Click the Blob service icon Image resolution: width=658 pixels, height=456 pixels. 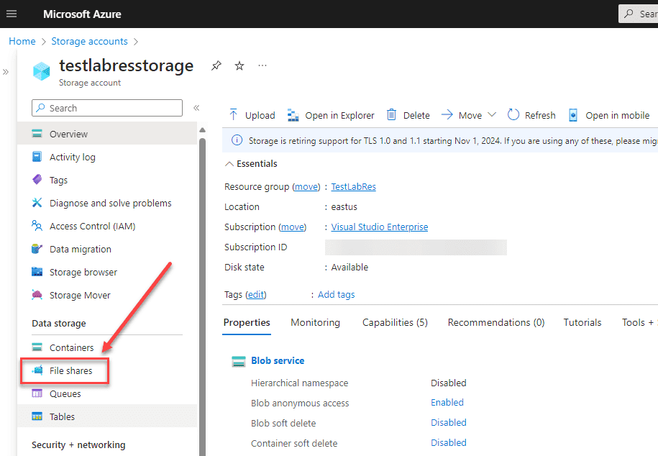[x=238, y=361]
